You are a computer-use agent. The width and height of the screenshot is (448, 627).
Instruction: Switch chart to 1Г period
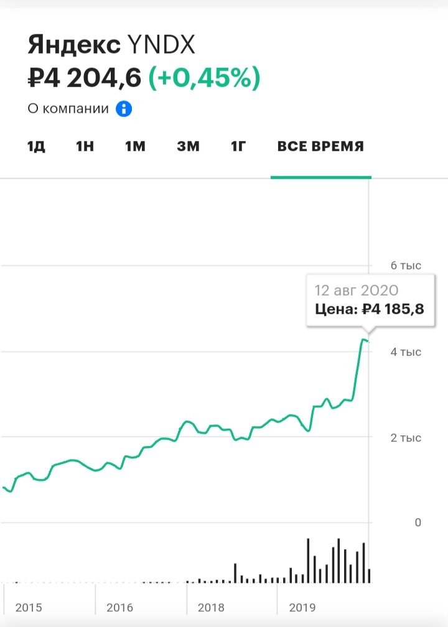point(238,146)
